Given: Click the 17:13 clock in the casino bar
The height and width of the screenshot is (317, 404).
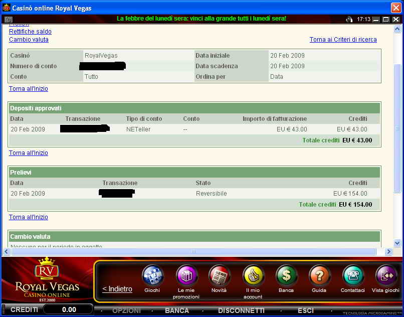Looking at the screenshot, I should click(x=363, y=20).
